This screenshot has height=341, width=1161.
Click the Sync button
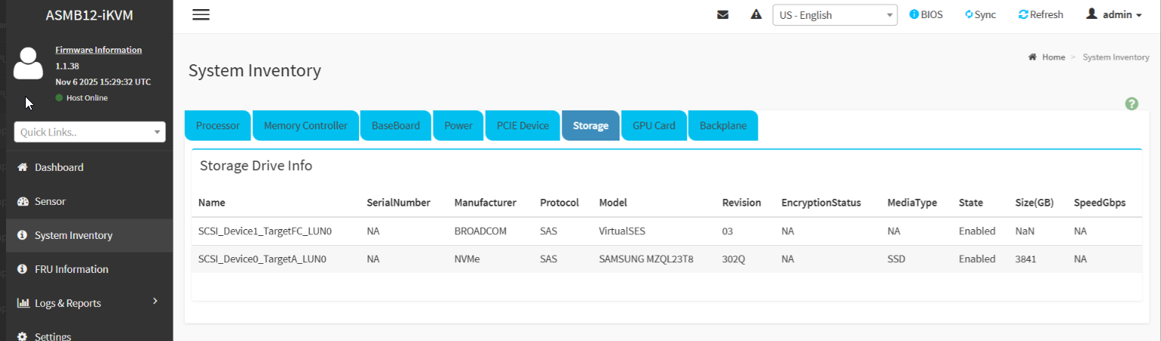coord(980,15)
